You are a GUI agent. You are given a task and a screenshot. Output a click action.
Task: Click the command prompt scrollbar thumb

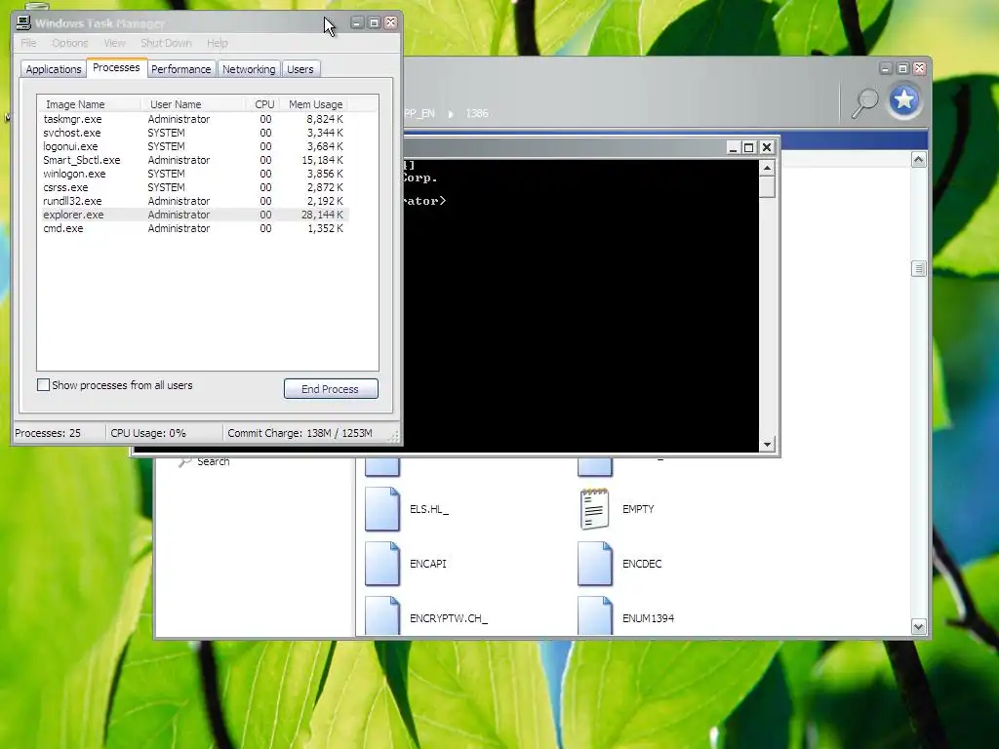pyautogui.click(x=767, y=187)
